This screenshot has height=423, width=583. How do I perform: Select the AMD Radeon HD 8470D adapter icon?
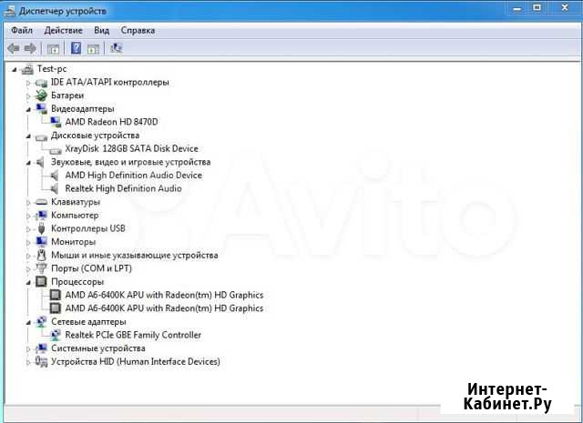(x=56, y=122)
